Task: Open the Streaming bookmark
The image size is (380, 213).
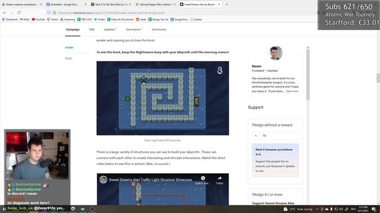Action: (68, 20)
